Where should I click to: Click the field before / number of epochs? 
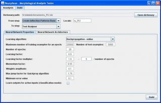point(87,59)
